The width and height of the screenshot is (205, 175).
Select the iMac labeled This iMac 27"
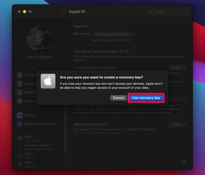coord(30,138)
